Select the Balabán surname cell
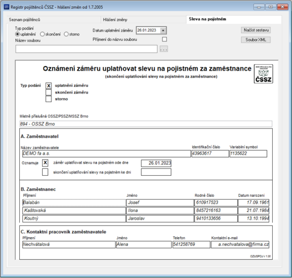 coord(74,203)
